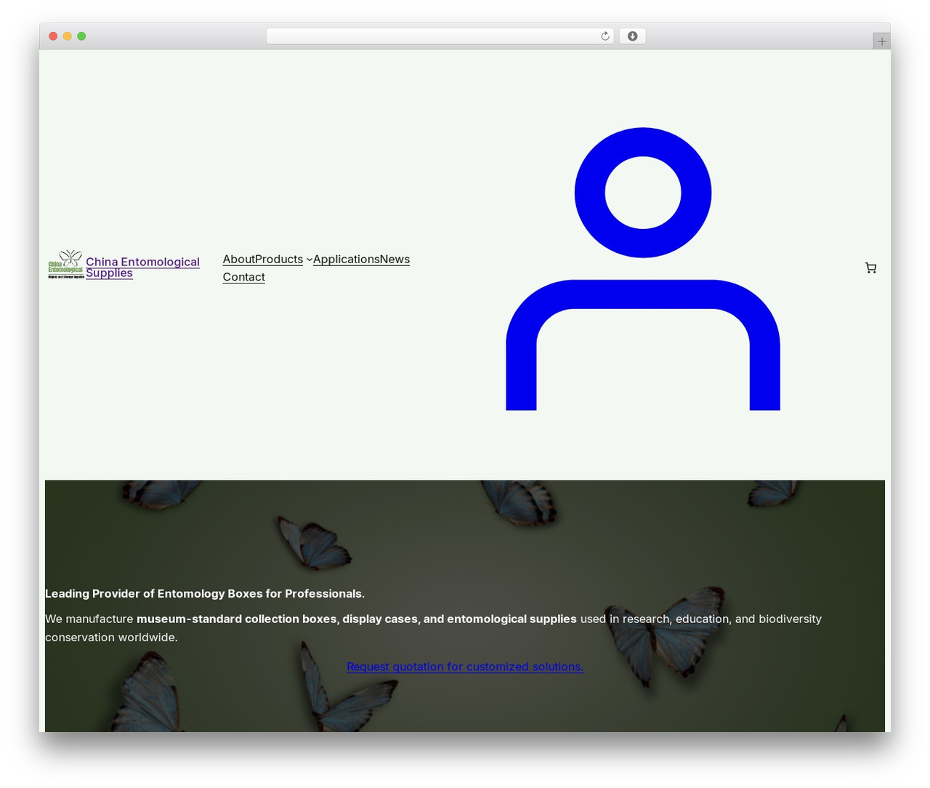Open a new tab with the plus button
Viewport: 930px width, 788px height.
881,41
